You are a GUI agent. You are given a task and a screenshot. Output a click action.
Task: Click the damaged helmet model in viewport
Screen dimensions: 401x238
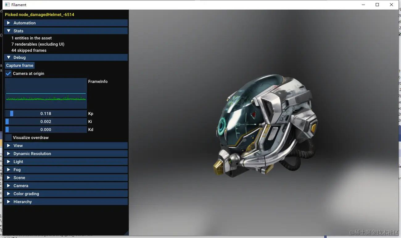pyautogui.click(x=265, y=126)
